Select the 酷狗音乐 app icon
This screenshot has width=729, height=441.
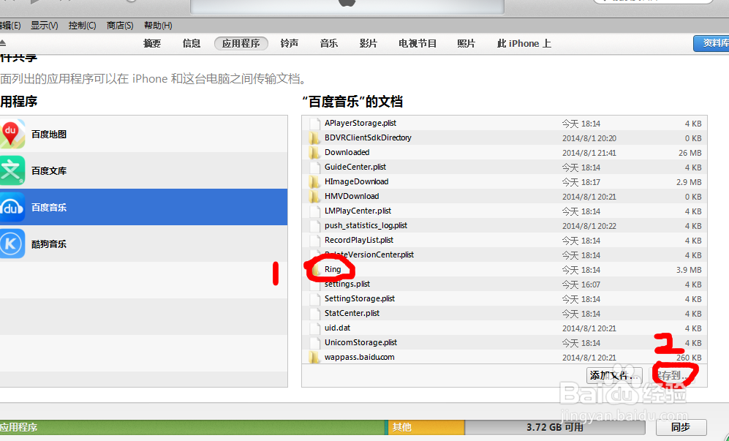click(12, 244)
